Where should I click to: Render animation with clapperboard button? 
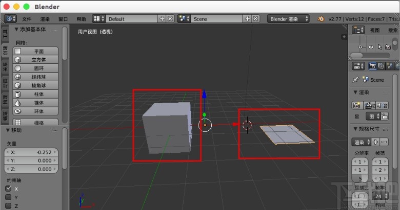click(x=369, y=105)
